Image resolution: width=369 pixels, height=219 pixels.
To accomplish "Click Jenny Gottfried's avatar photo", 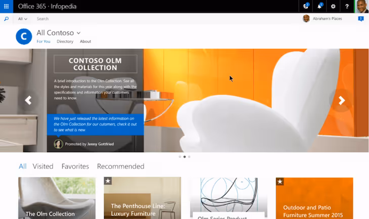I will [58, 144].
